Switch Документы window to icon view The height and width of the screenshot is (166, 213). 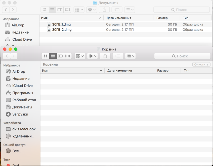click(x=45, y=10)
